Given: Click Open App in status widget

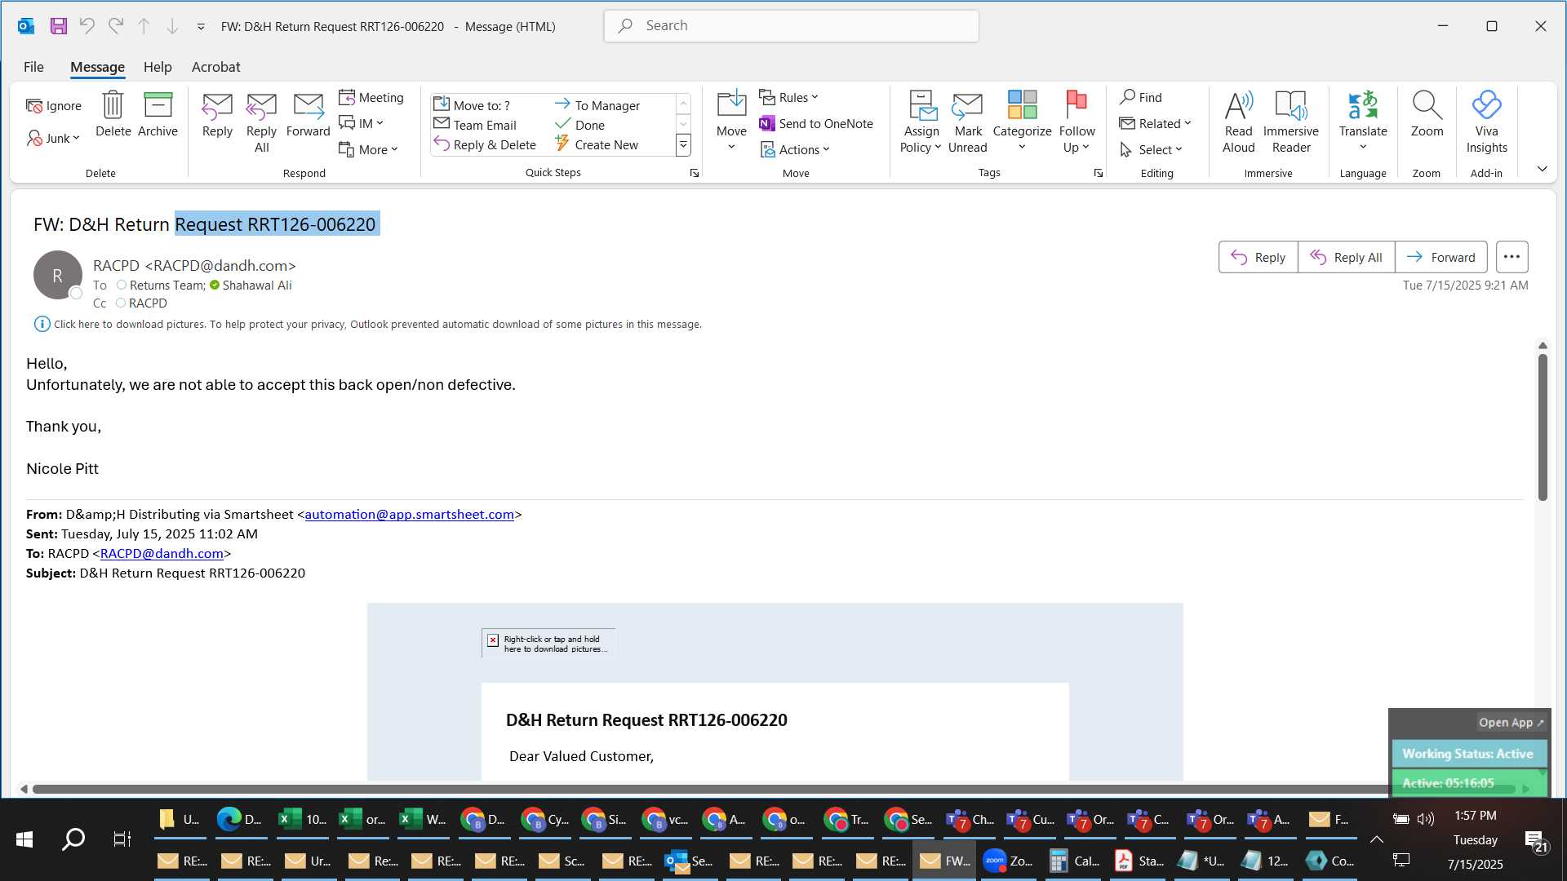Looking at the screenshot, I should tap(1511, 722).
